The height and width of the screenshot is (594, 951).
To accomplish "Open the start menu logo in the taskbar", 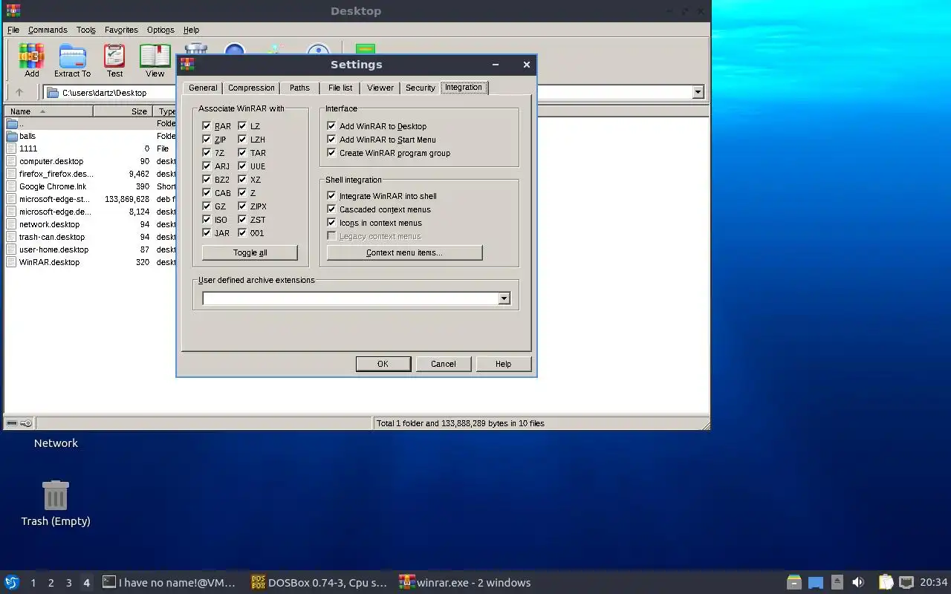I will click(11, 582).
